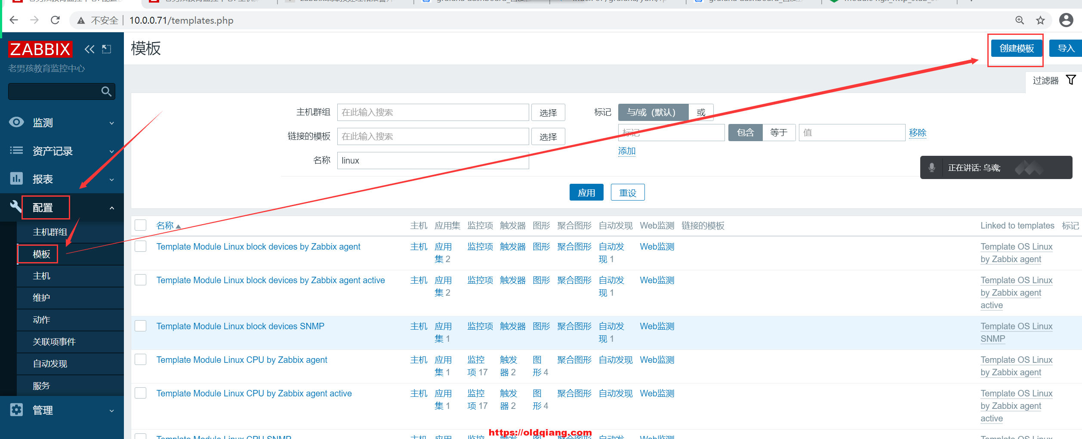The width and height of the screenshot is (1082, 439).
Task: Click 选择 beside 链接的模板 field
Action: pyautogui.click(x=548, y=137)
